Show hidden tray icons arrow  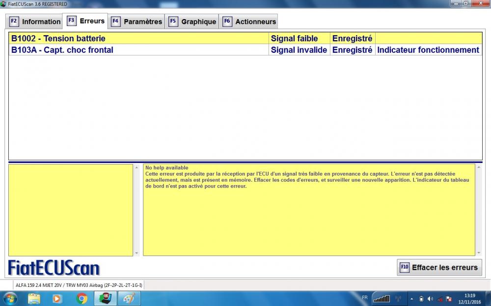[412, 299]
